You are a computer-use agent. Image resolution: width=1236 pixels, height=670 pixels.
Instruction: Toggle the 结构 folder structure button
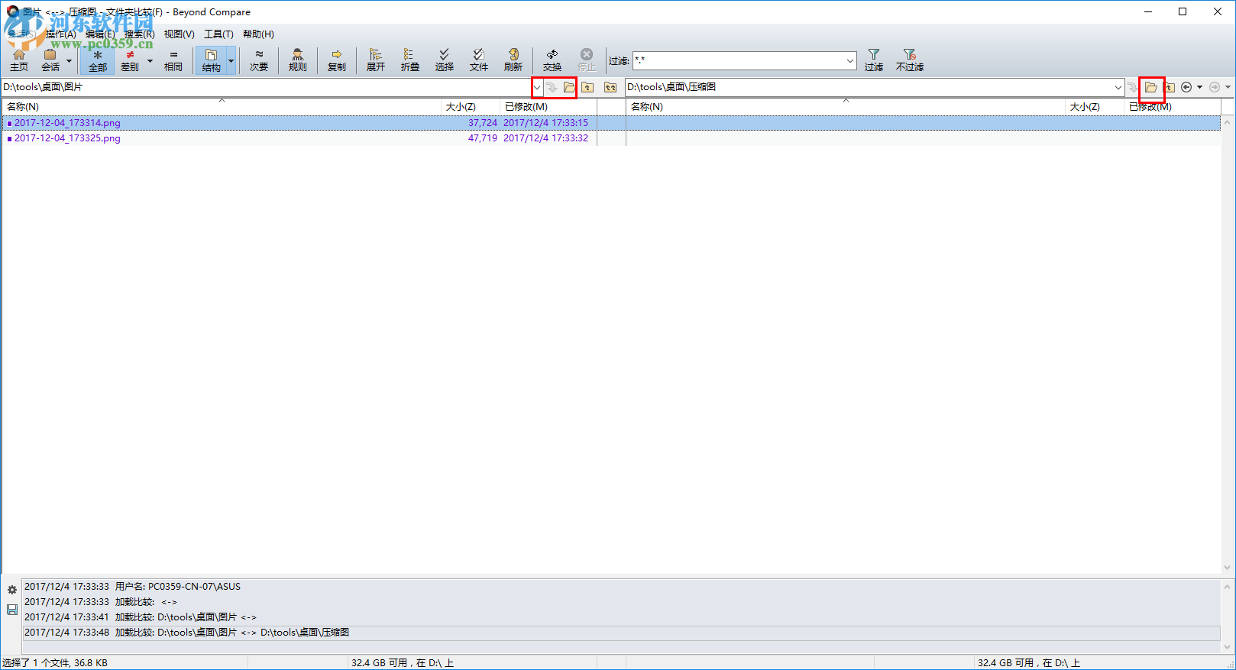(212, 60)
